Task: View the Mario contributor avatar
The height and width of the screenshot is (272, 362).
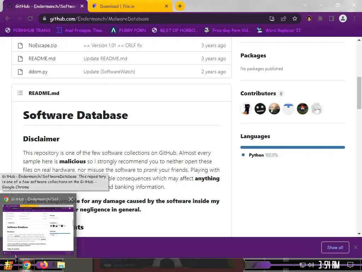Action: (303, 109)
